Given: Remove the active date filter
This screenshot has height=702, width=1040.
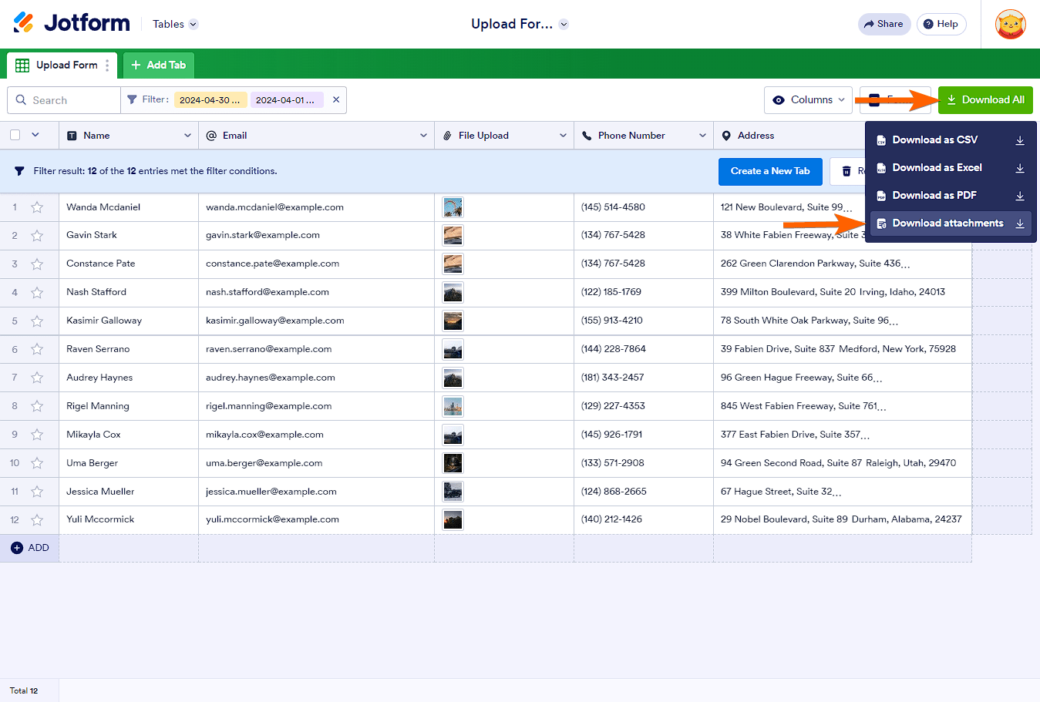Looking at the screenshot, I should tap(336, 99).
